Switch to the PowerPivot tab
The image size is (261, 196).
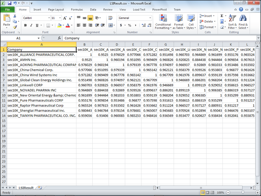coord(159,9)
